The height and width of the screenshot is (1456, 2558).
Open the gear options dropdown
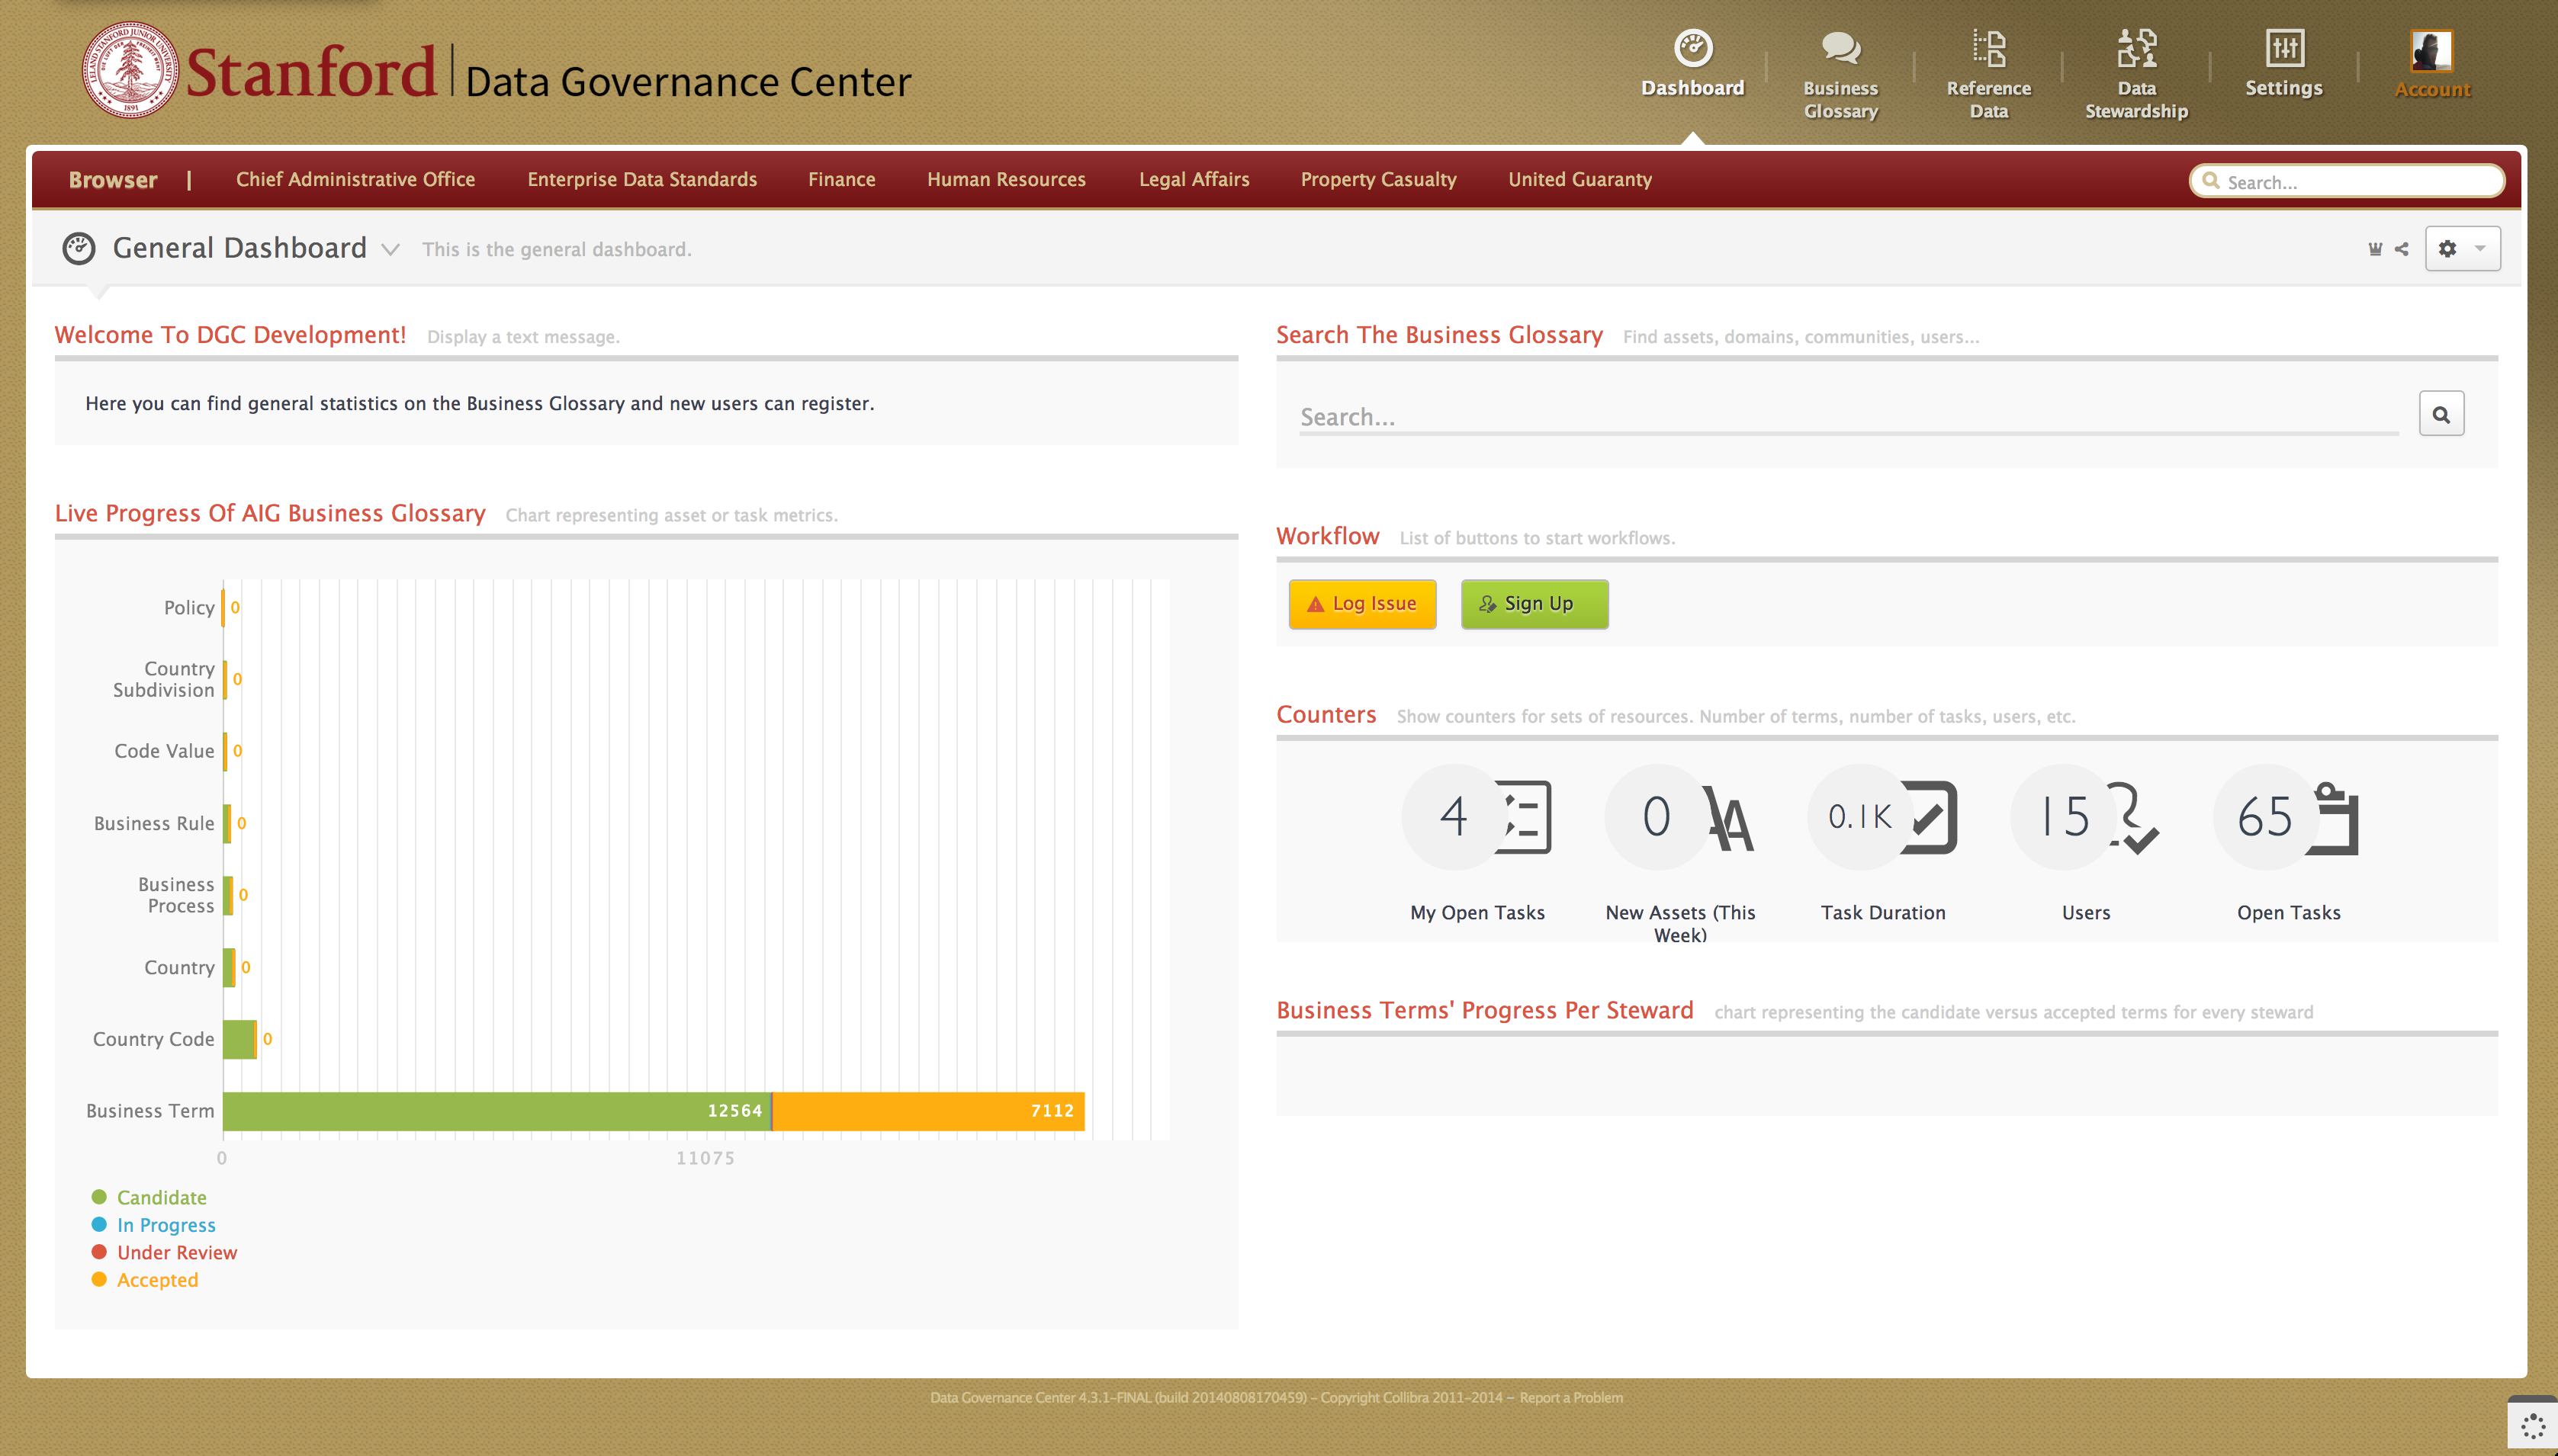(2462, 249)
